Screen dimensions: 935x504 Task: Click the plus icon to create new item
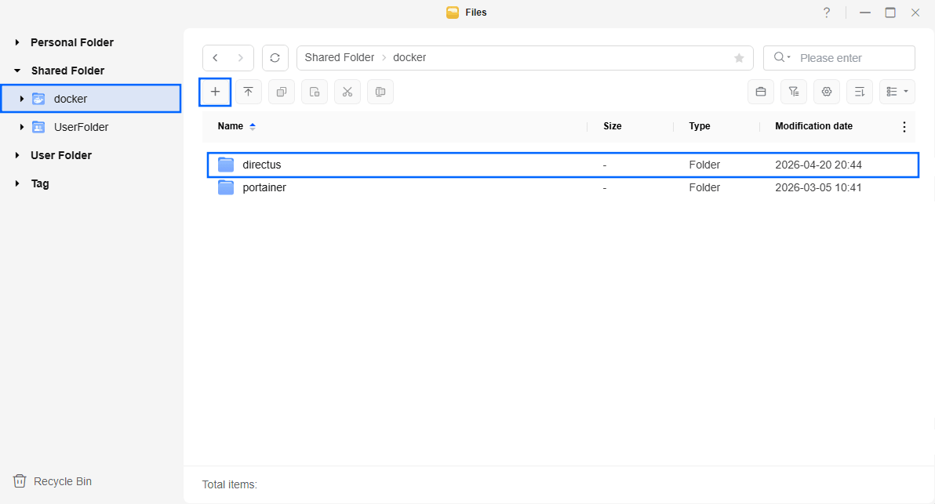point(215,92)
